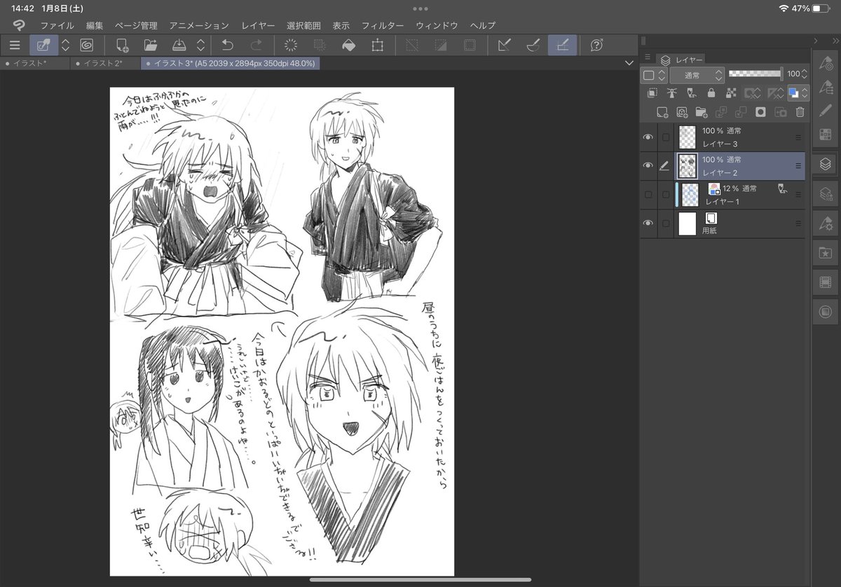
Task: Expand the save options arrows
Action: pyautogui.click(x=200, y=45)
